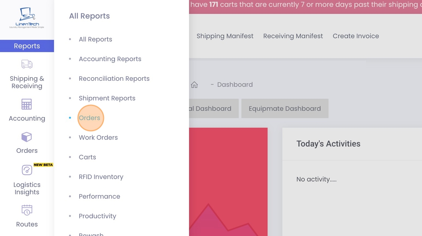Screen dimensions: 422x236
Task: Choose Shipment Reports from list
Action: 107,98
